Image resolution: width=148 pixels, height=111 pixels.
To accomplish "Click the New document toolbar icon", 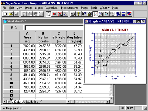I will pyautogui.click(x=5, y=14).
